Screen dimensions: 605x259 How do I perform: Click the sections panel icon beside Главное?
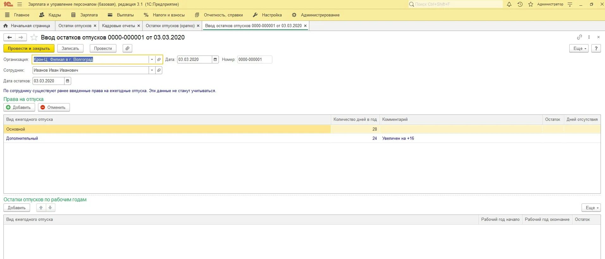point(8,15)
